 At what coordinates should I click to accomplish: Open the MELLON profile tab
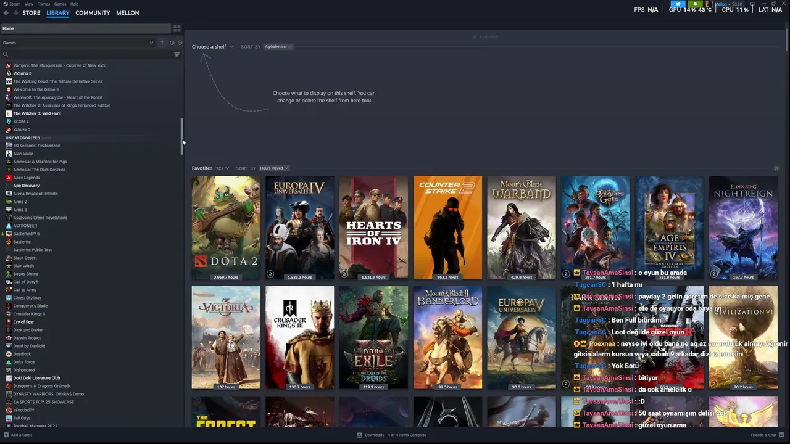(128, 13)
